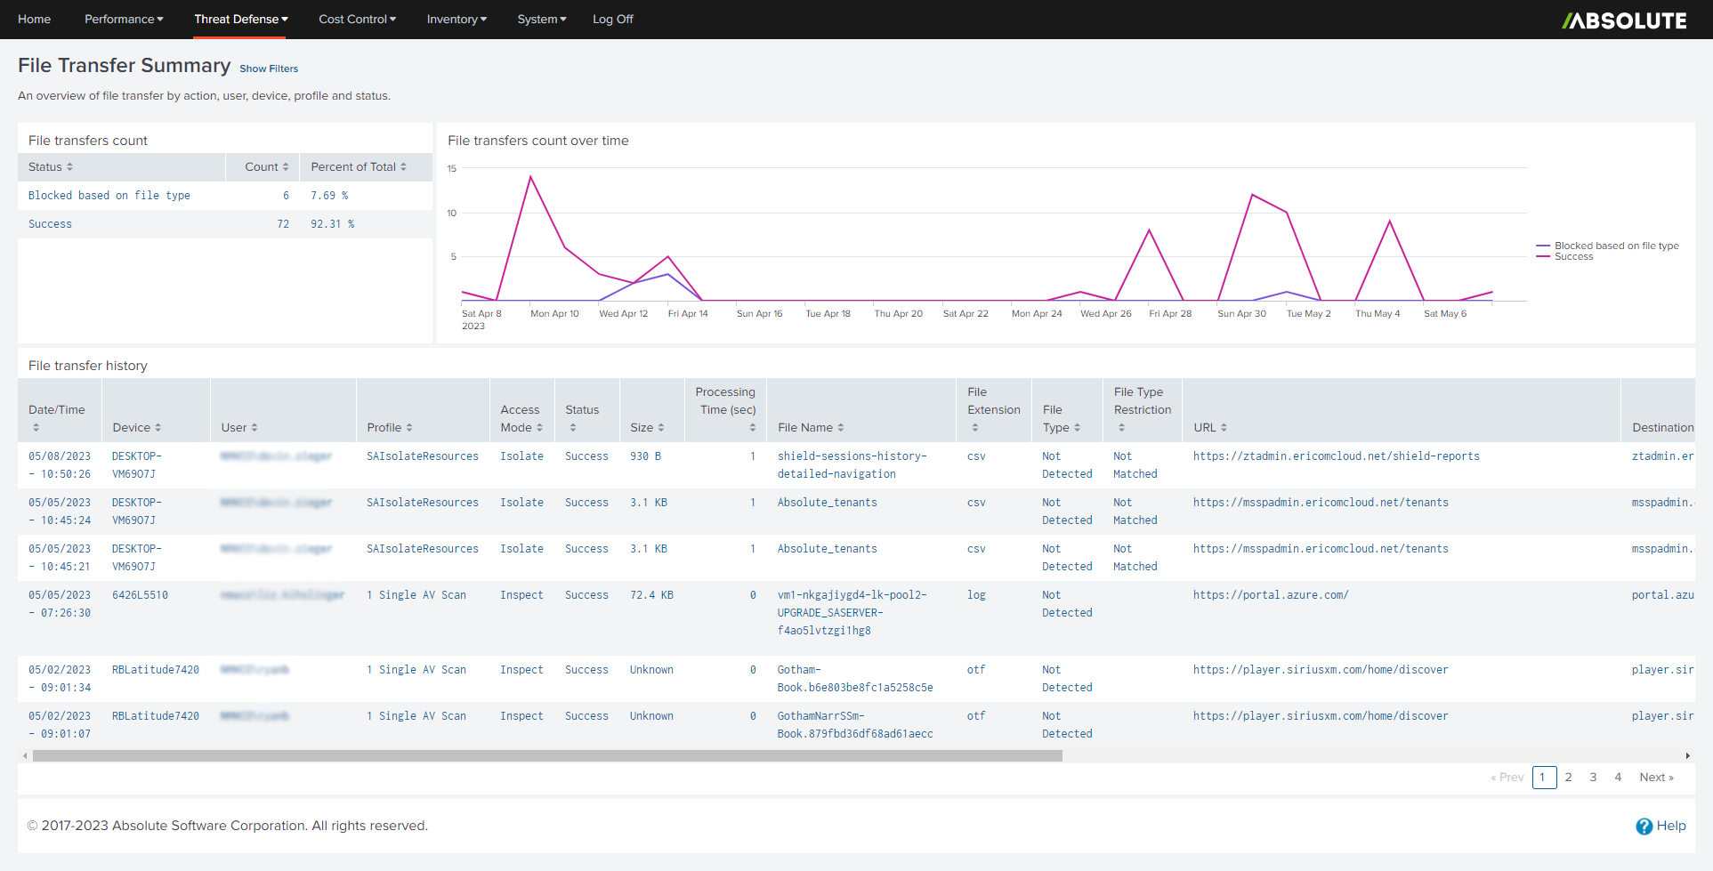Open the Performance dropdown menu
This screenshot has width=1713, height=871.
pos(124,19)
